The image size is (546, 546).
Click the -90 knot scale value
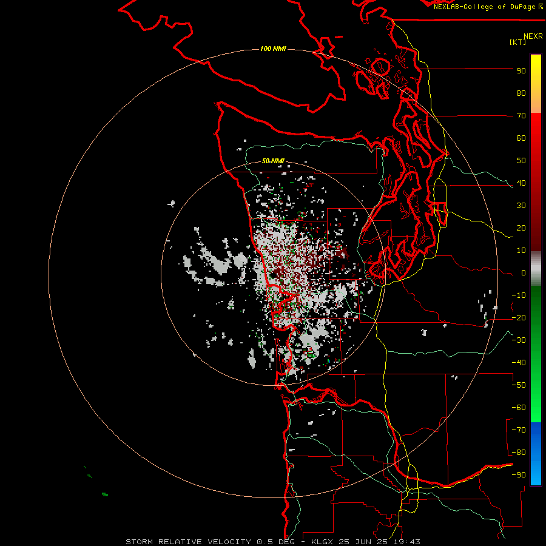(x=519, y=475)
